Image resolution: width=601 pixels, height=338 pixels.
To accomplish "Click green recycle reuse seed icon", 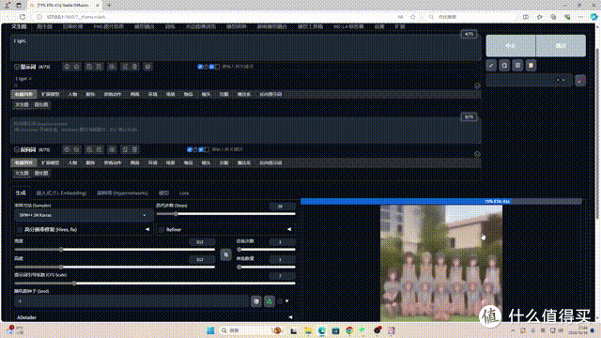I will coord(270,301).
